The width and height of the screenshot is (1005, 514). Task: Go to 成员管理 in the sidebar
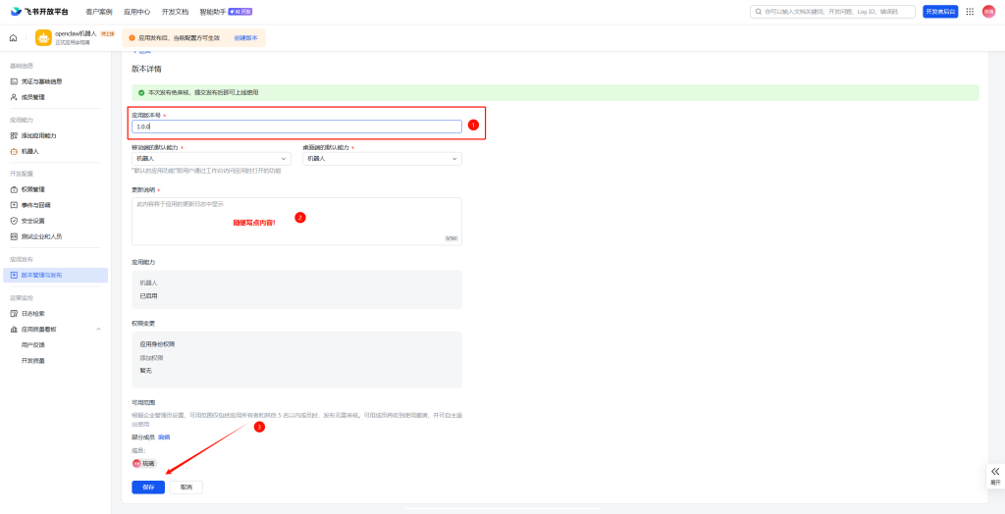coord(32,97)
